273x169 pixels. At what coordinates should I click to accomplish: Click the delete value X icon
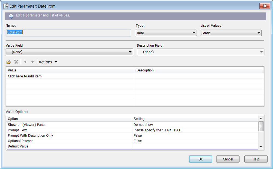coord(16,62)
